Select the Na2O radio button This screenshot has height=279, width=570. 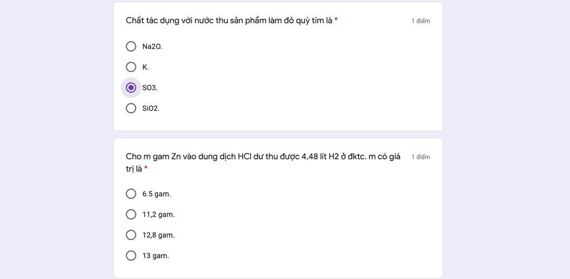click(x=131, y=47)
